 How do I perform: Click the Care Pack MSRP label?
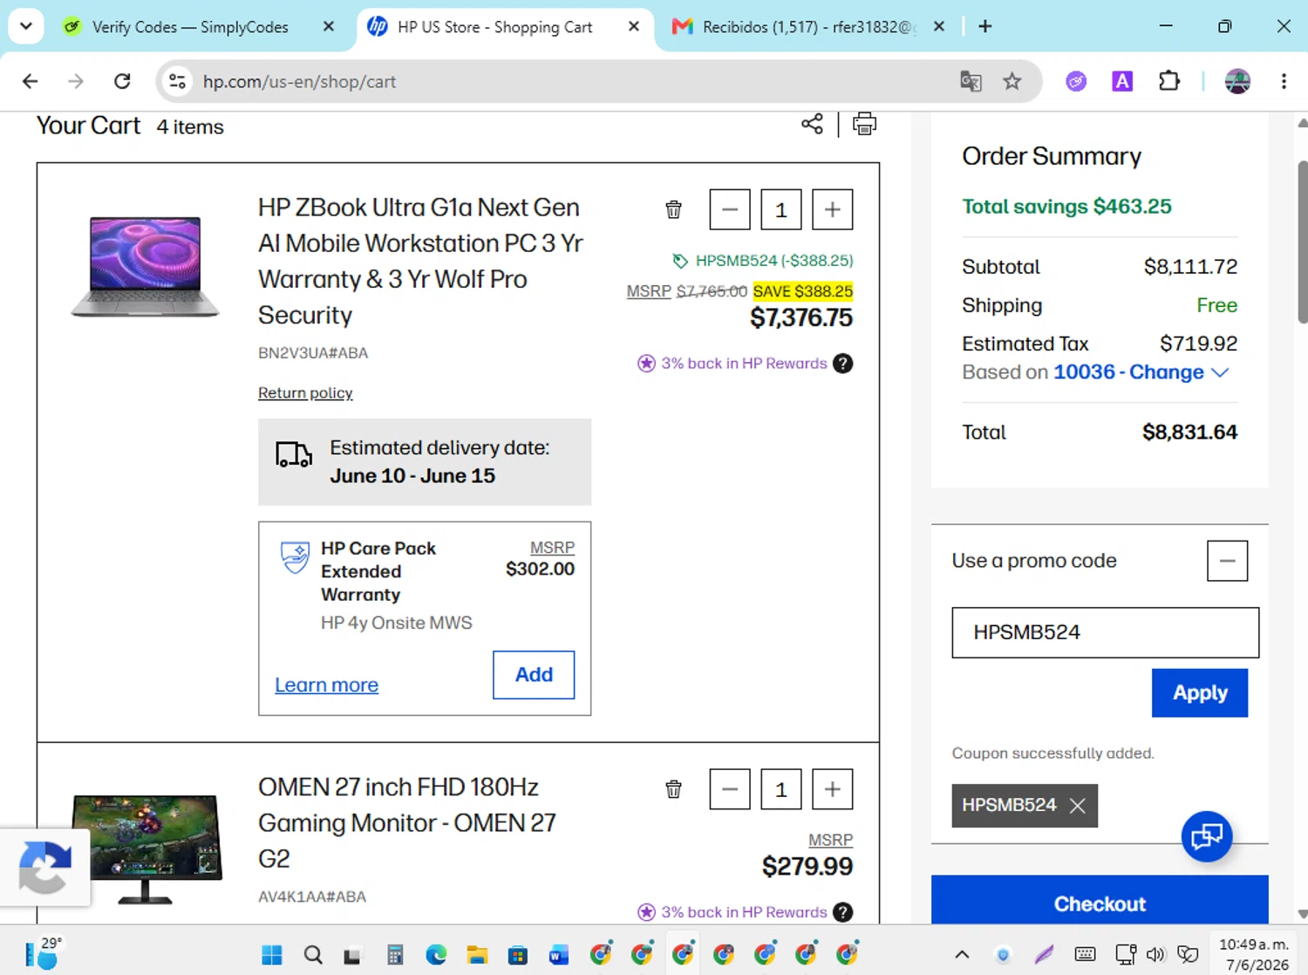(x=552, y=548)
